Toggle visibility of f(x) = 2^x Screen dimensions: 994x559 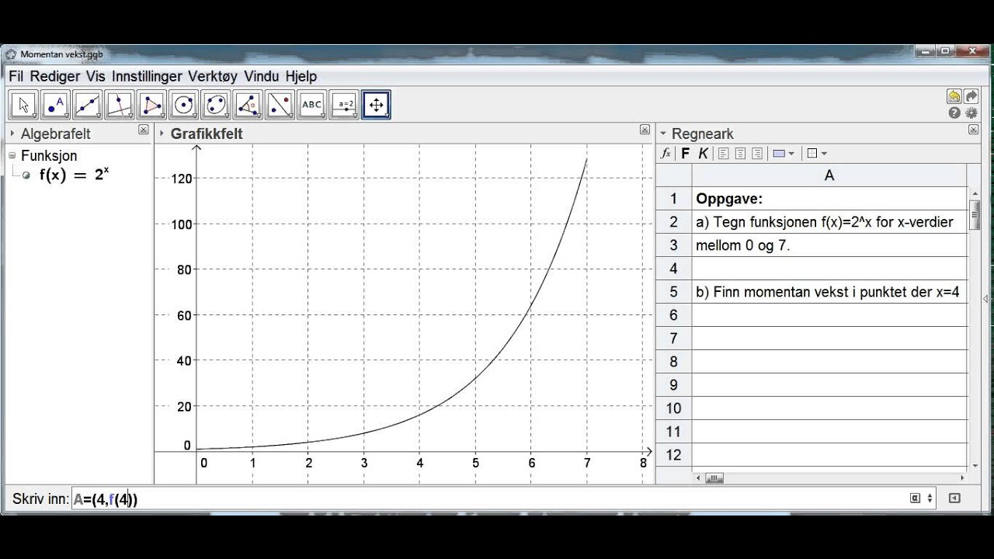[26, 175]
